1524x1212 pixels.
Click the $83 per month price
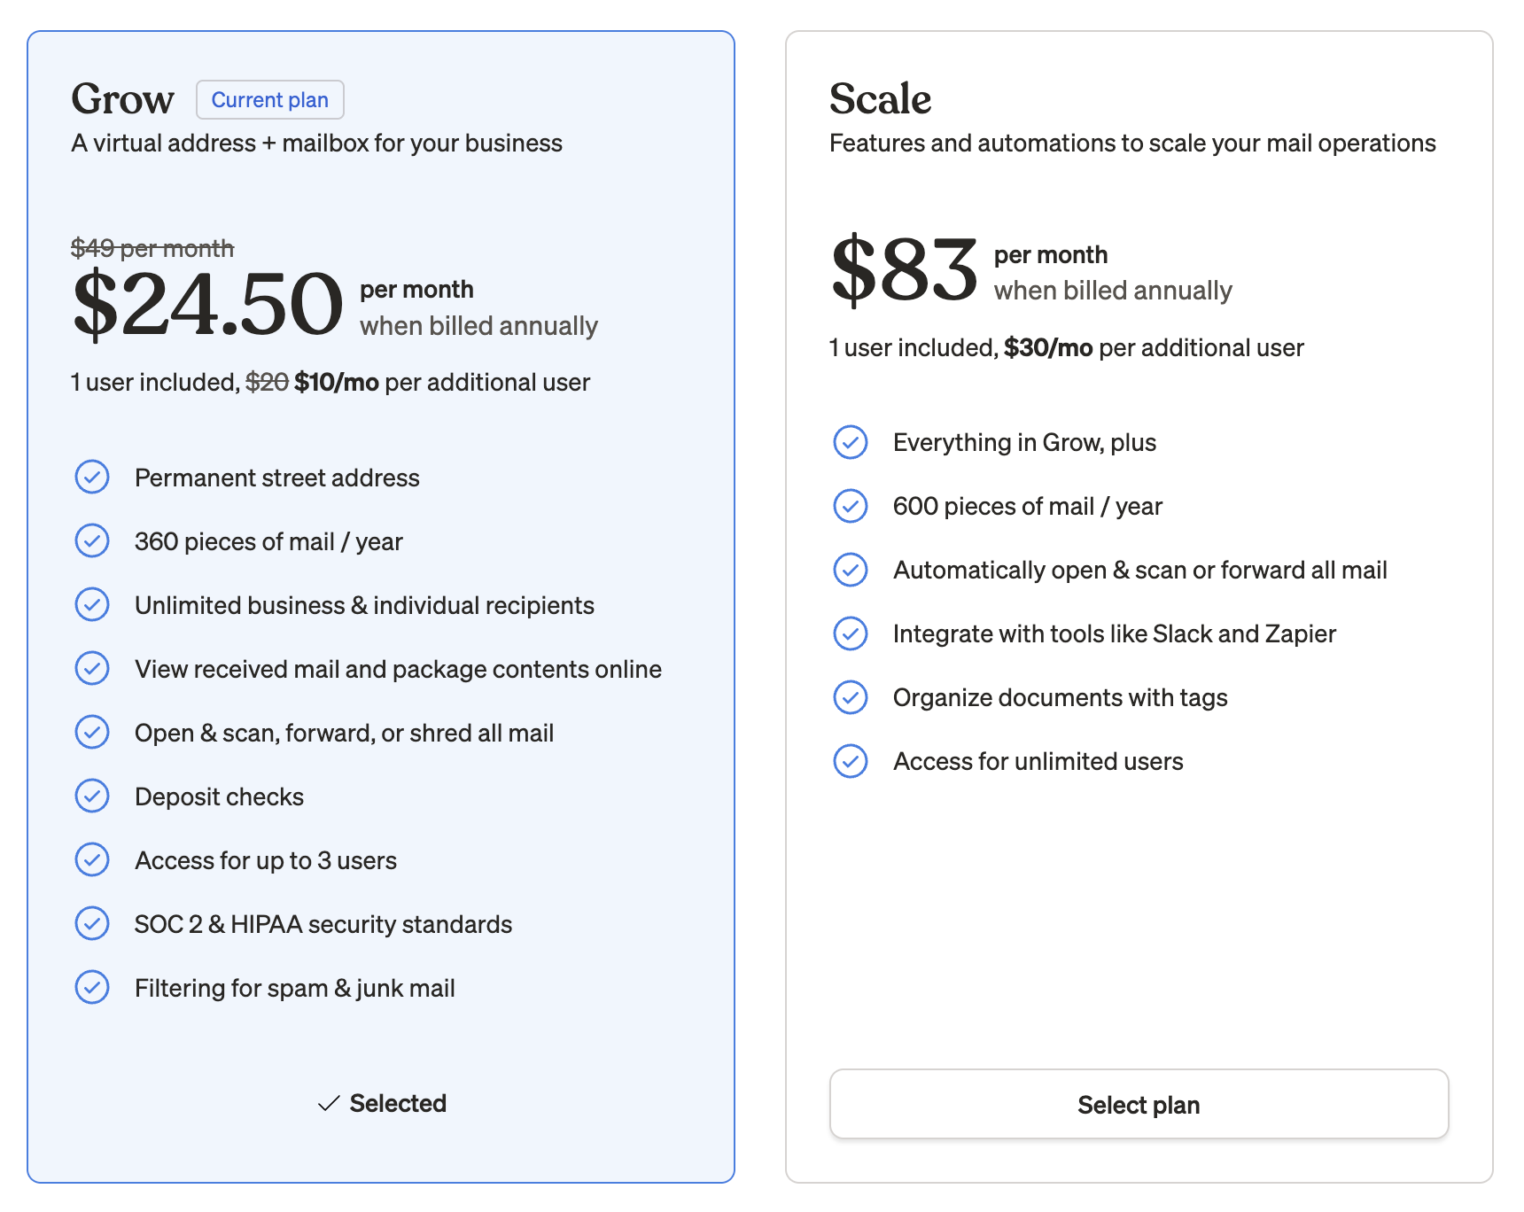pos(904,270)
